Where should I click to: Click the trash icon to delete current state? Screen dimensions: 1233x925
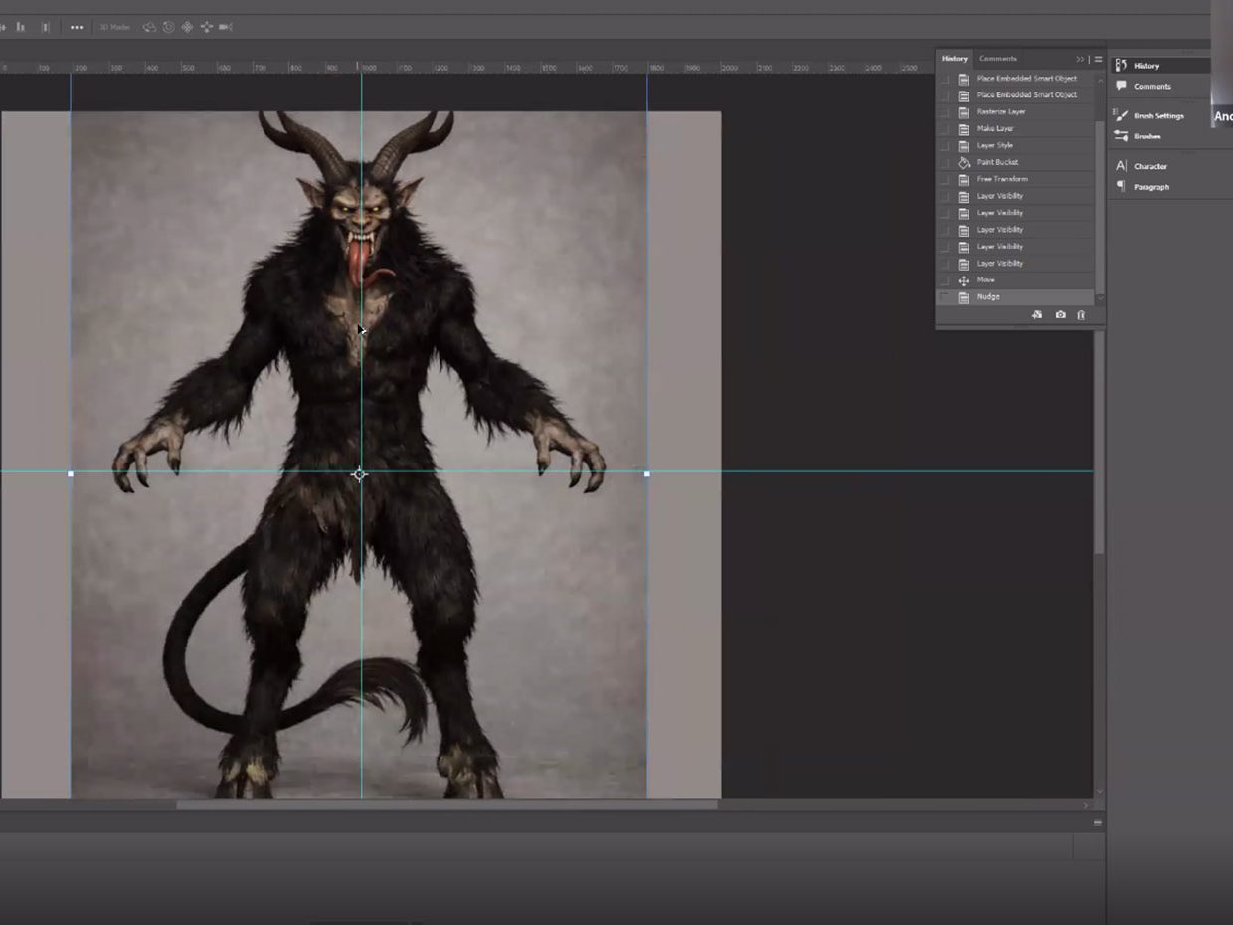[1081, 315]
